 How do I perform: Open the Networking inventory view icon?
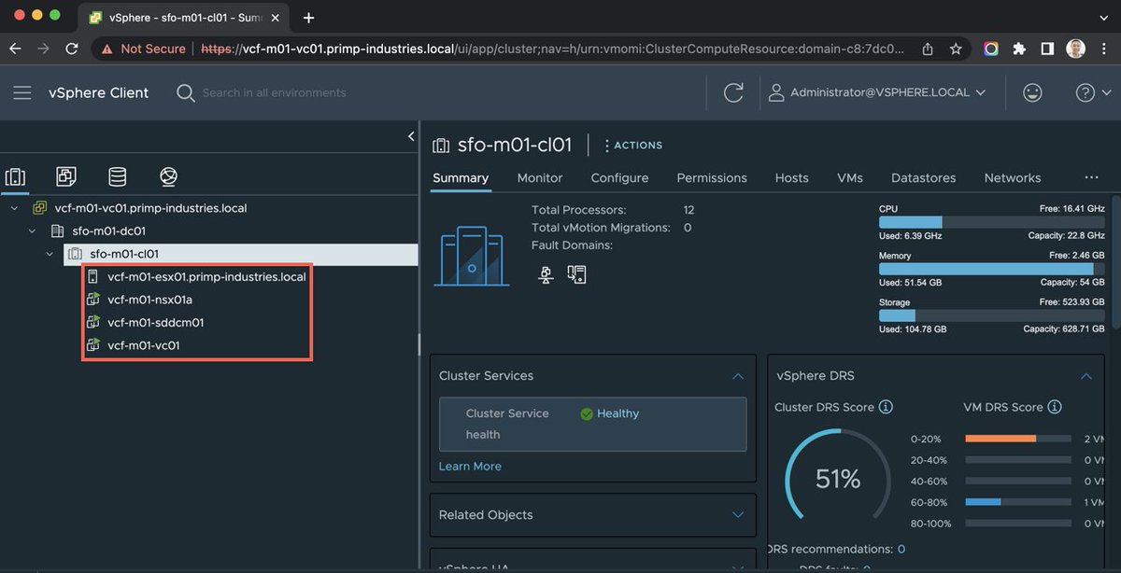[x=168, y=176]
